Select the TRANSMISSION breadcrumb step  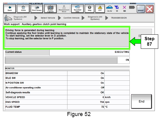tap(119, 18)
